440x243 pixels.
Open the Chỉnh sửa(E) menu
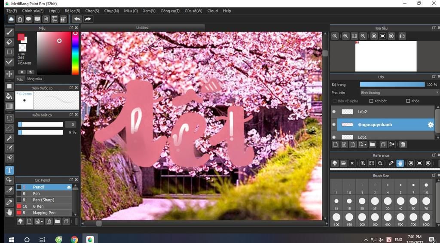coord(33,11)
